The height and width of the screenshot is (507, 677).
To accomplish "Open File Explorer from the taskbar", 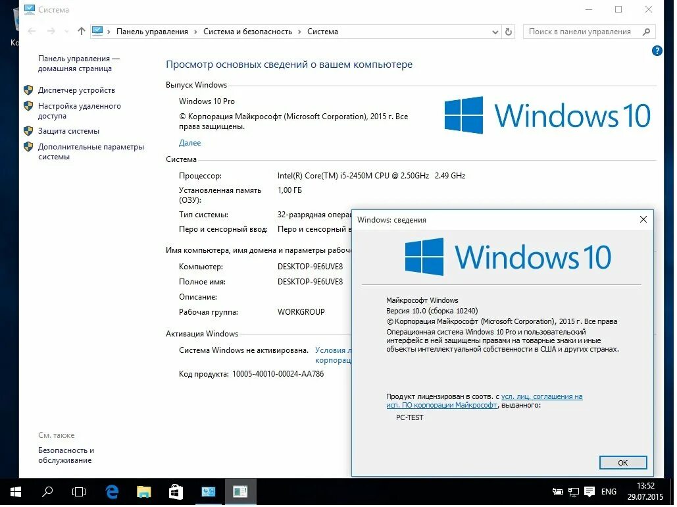I will [x=144, y=492].
